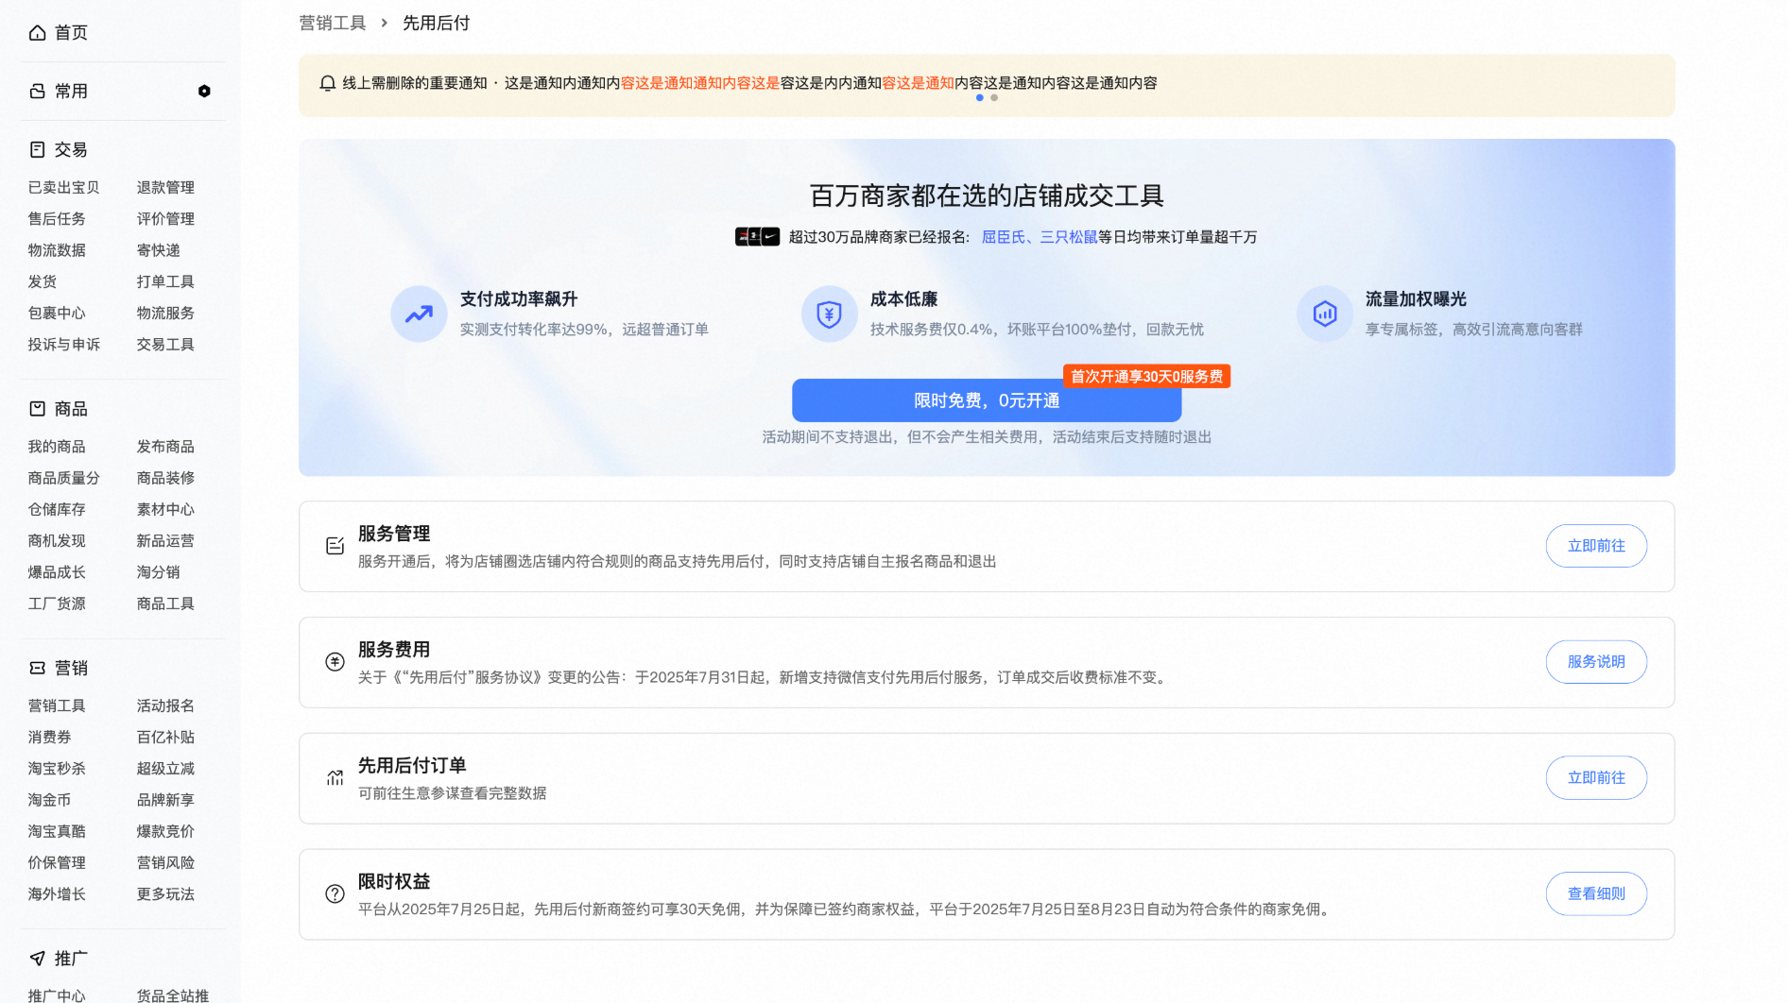Open the 屈臣氏 brand link
1788x1003 pixels.
[1003, 237]
